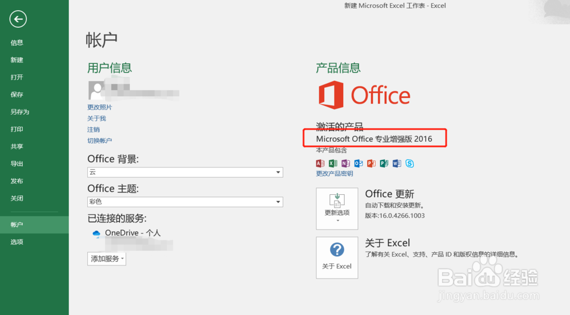Viewport: 570px width, 315px height.
Task: Click the 切换帐户 link
Action: point(100,141)
